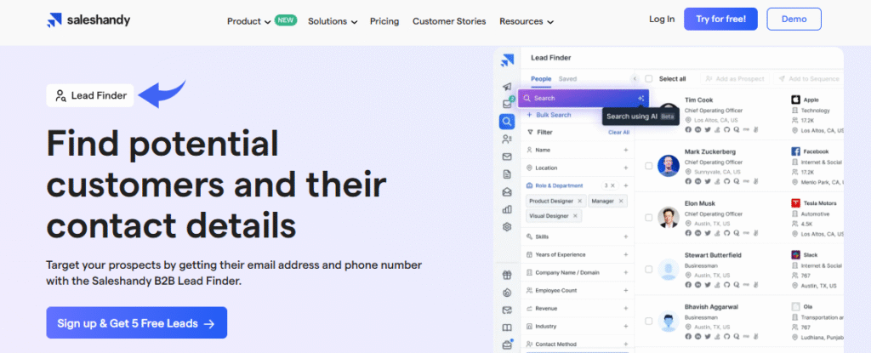This screenshot has width=871, height=353.
Task: Click the Demo button
Action: click(x=794, y=19)
